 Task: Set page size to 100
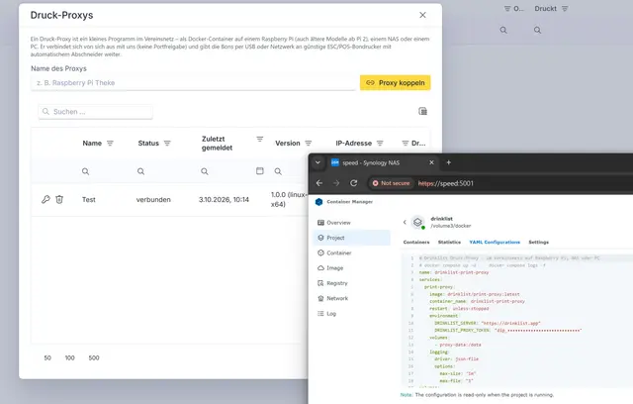pos(70,357)
